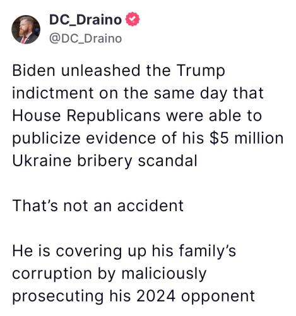Click the word "prosecuting" in last line
Screen dimensions: 296x316
pos(58,297)
